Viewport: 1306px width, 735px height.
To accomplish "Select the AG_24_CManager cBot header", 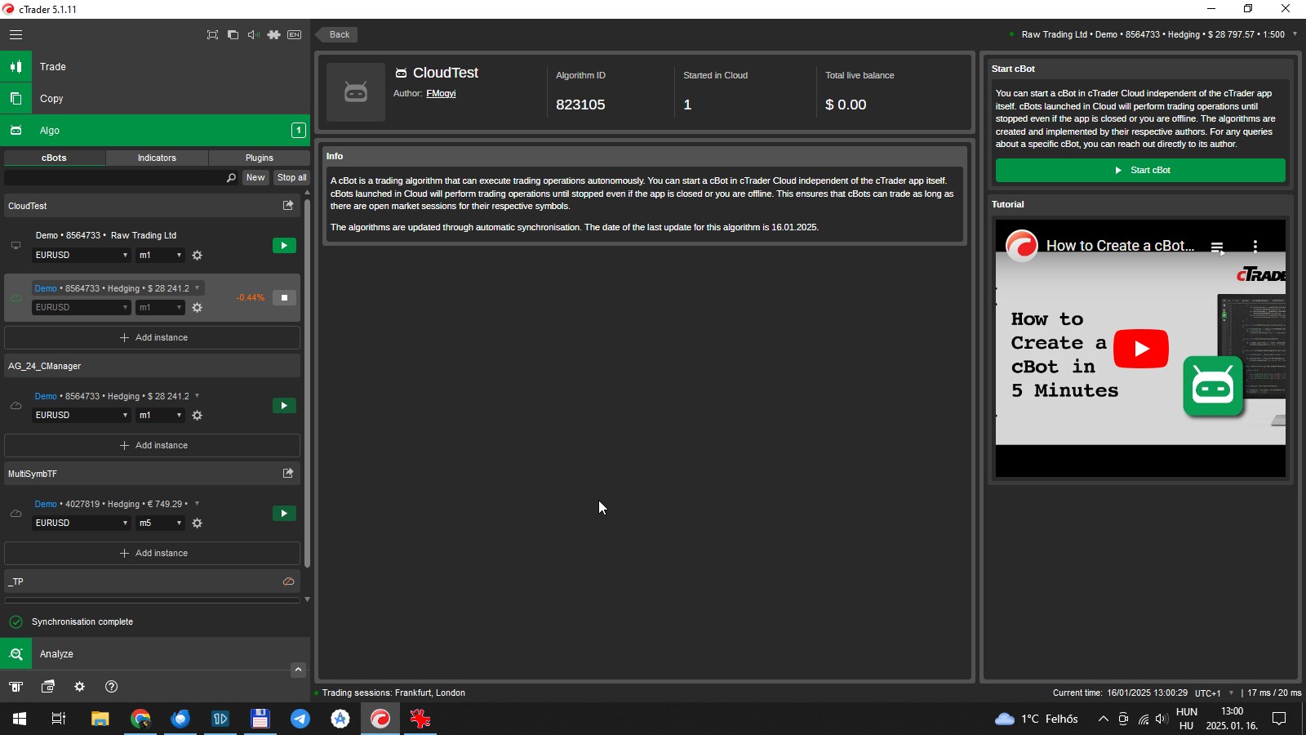I will point(152,366).
